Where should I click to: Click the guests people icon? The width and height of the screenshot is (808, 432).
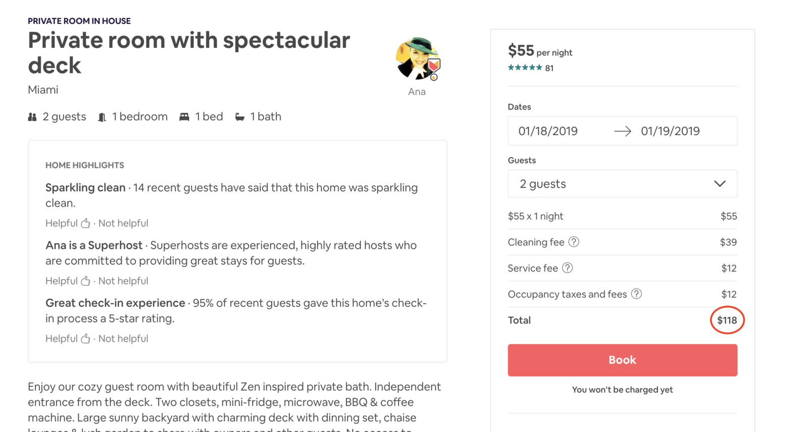(x=32, y=117)
